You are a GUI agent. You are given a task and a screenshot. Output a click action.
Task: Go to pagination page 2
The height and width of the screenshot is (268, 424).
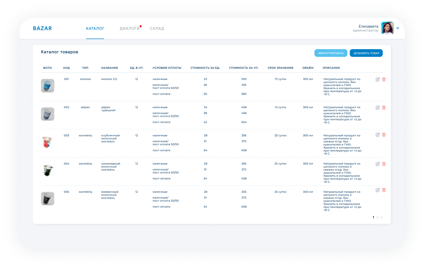point(377,217)
